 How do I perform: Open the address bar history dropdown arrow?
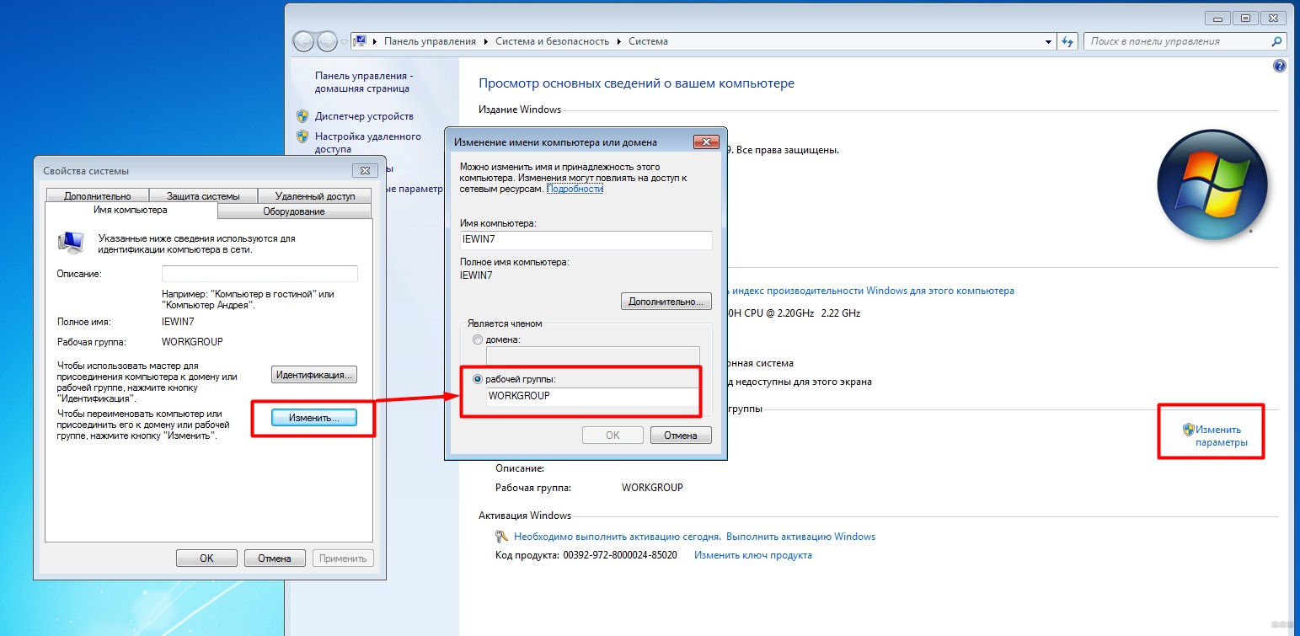(x=1048, y=41)
